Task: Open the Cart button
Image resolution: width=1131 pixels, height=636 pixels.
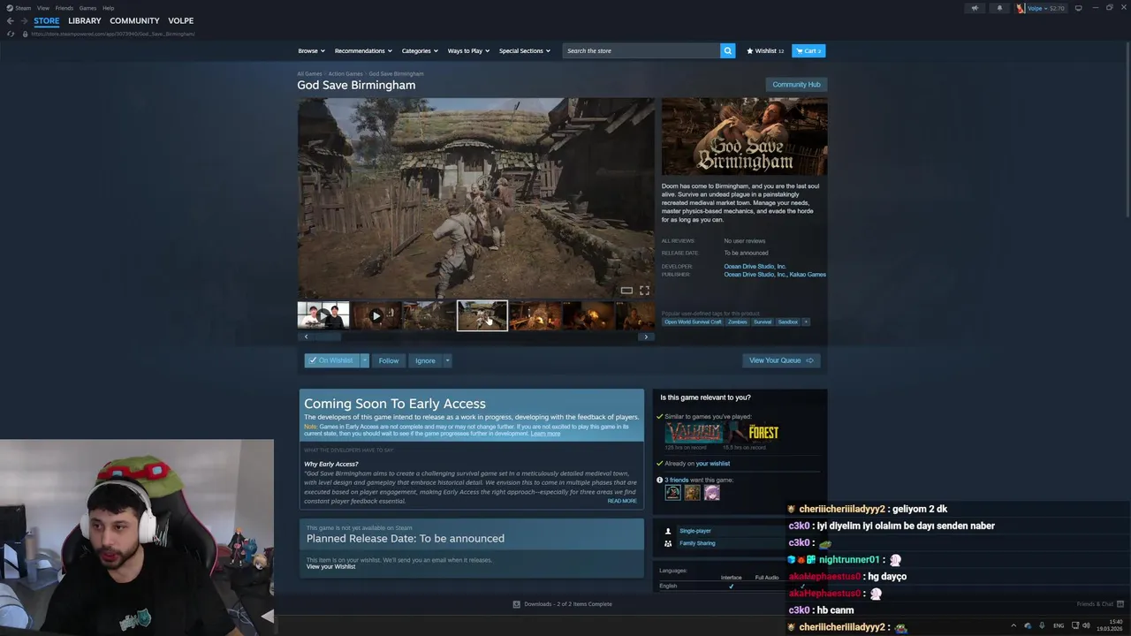Action: (808, 50)
